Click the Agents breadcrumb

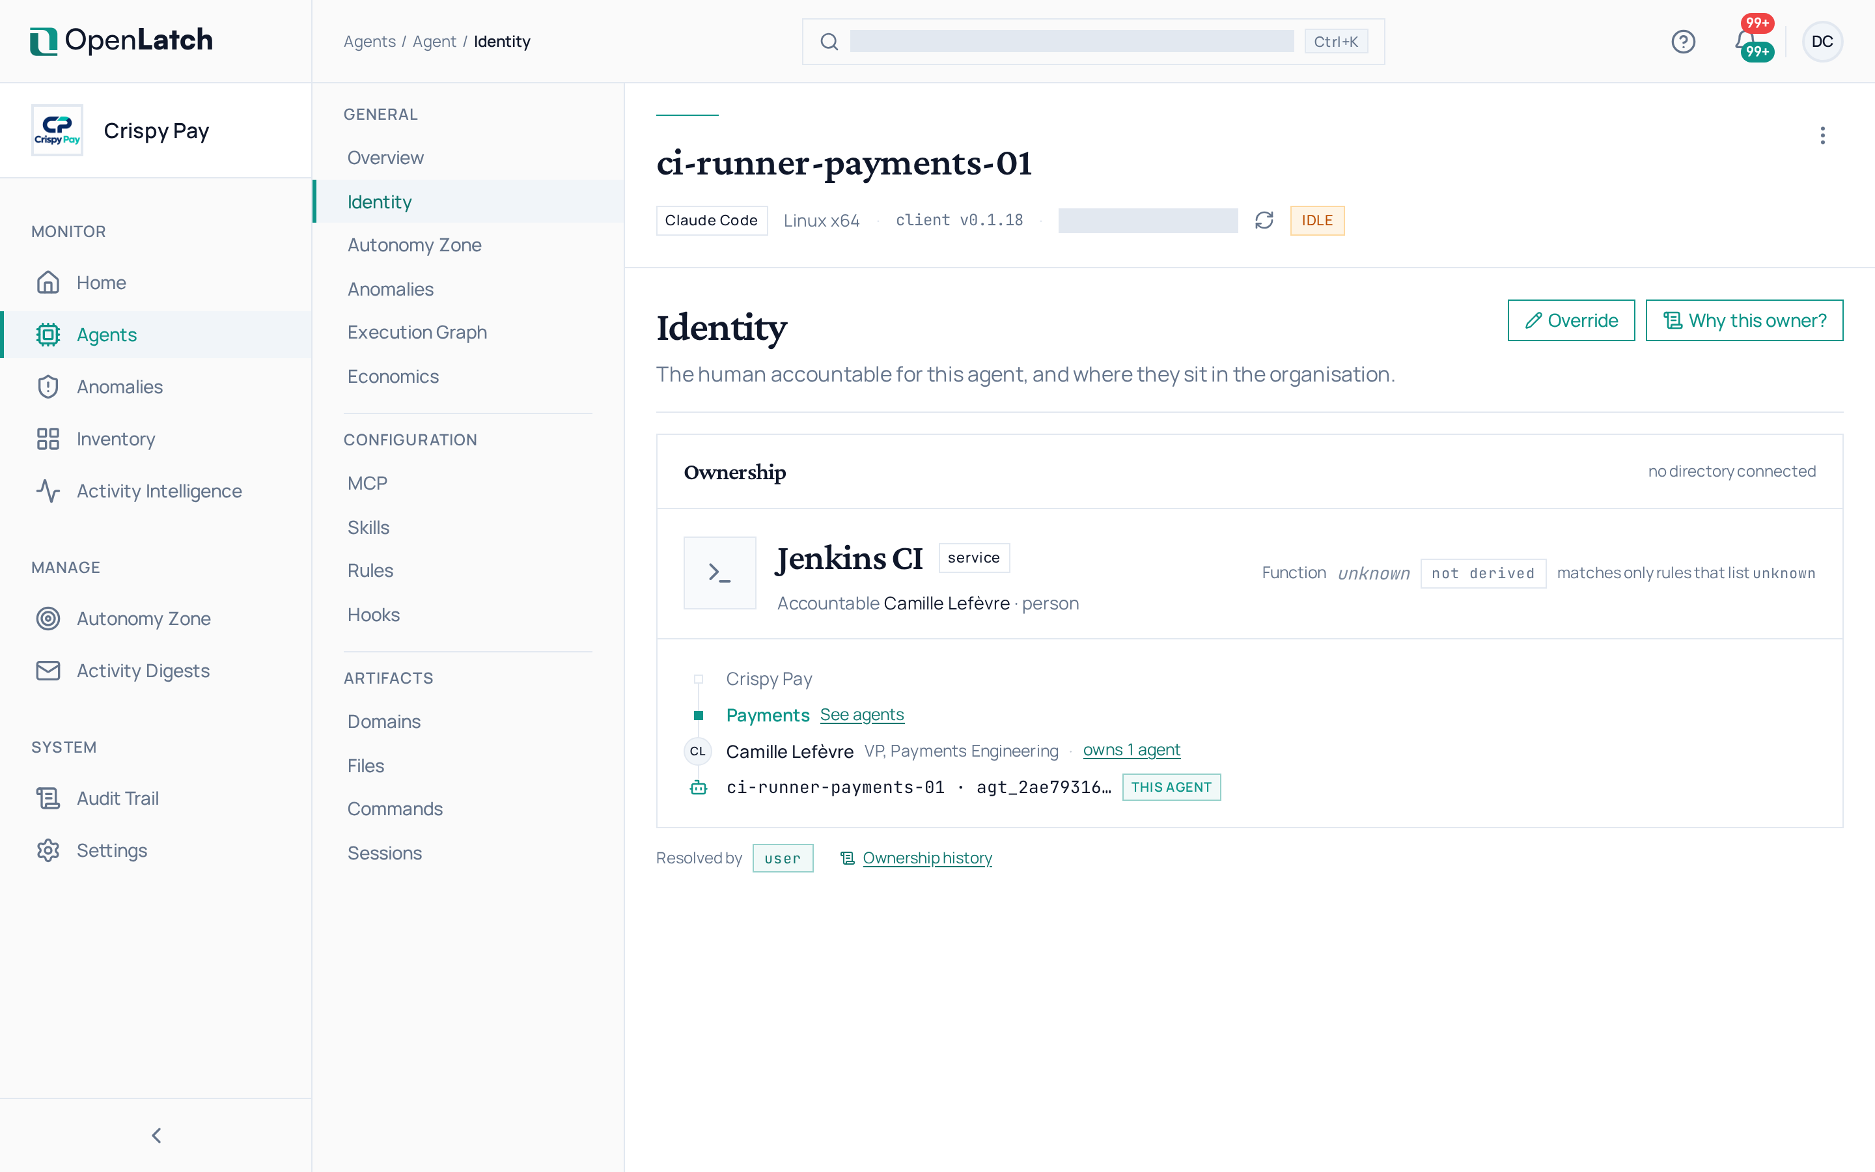[x=370, y=41]
